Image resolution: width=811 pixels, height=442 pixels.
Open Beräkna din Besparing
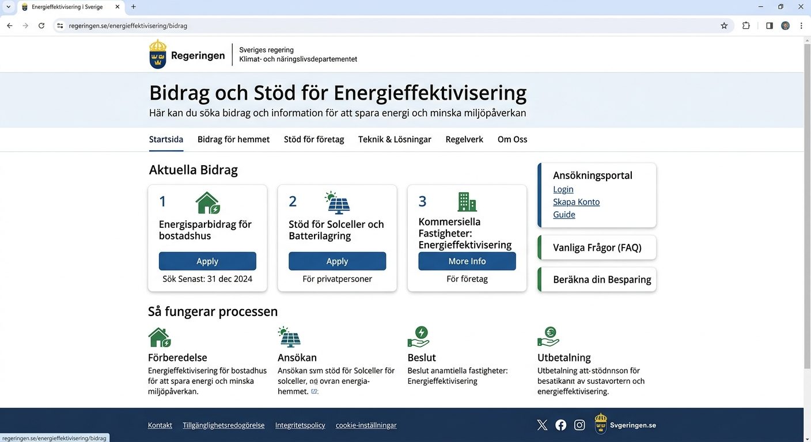point(597,279)
